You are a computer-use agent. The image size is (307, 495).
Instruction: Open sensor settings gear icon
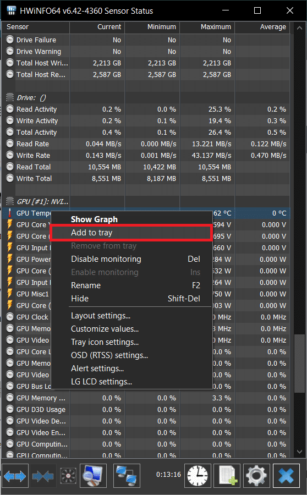(256, 476)
